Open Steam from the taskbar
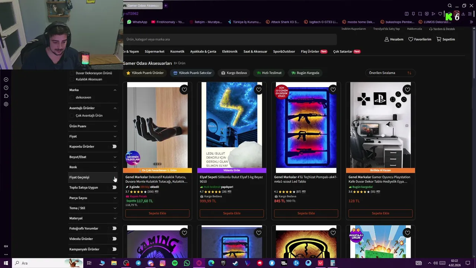 tap(235, 263)
